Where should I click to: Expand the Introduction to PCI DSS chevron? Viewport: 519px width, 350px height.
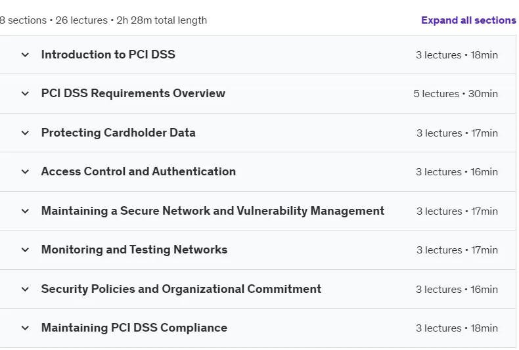pyautogui.click(x=25, y=55)
